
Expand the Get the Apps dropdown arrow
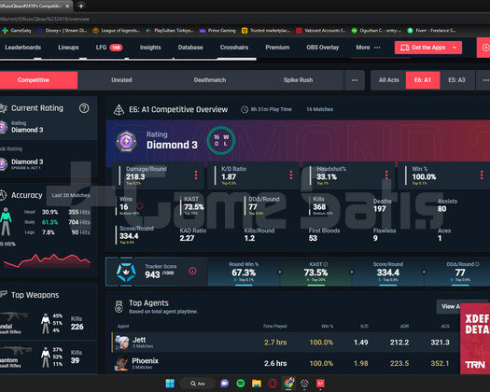(x=455, y=48)
